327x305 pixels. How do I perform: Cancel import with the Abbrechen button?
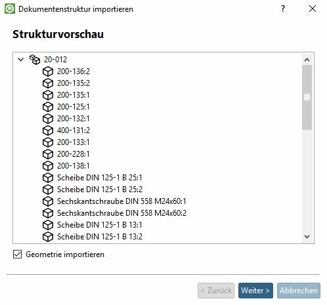pyautogui.click(x=299, y=291)
